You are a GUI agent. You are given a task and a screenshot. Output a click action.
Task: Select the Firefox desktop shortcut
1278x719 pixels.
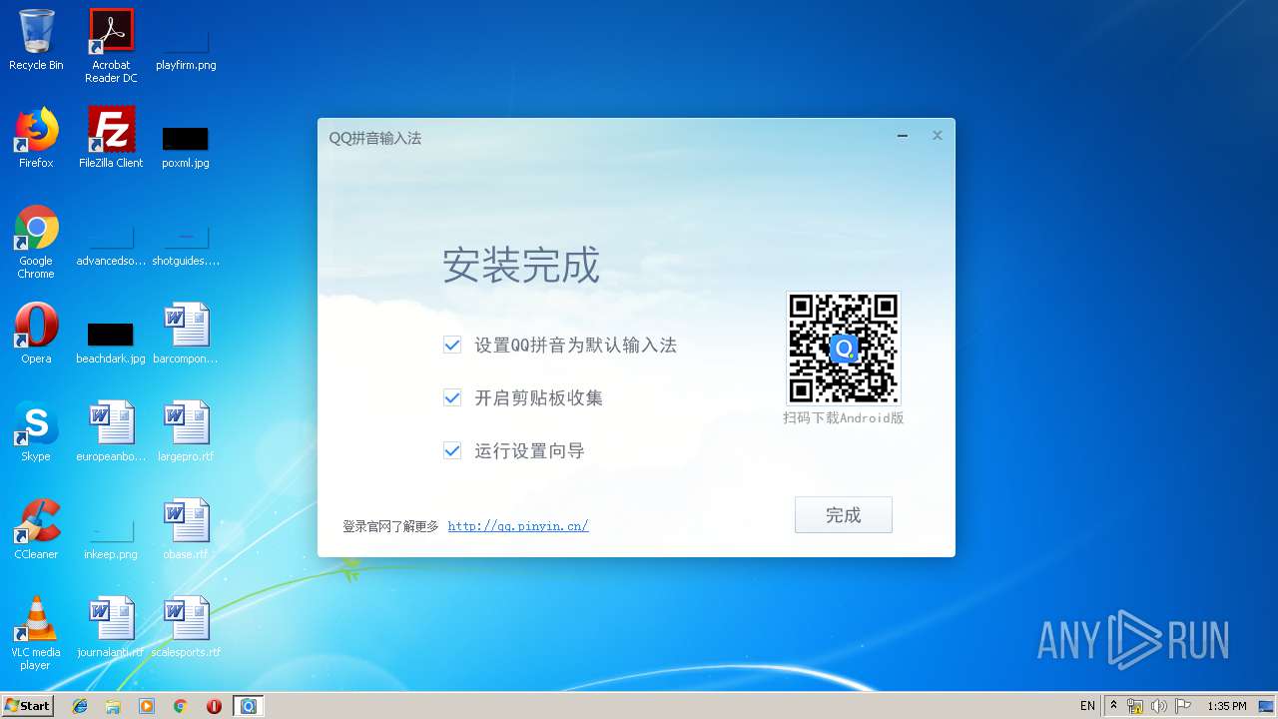(x=36, y=139)
